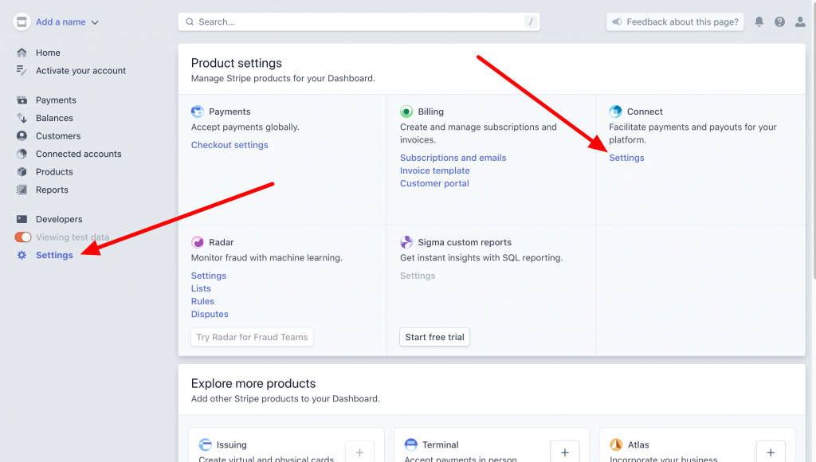Click the Explore more products heading
Screen dimensions: 816x462
coord(253,383)
